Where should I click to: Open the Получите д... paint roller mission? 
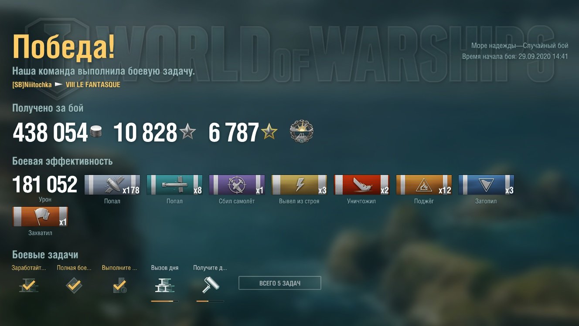tap(211, 285)
